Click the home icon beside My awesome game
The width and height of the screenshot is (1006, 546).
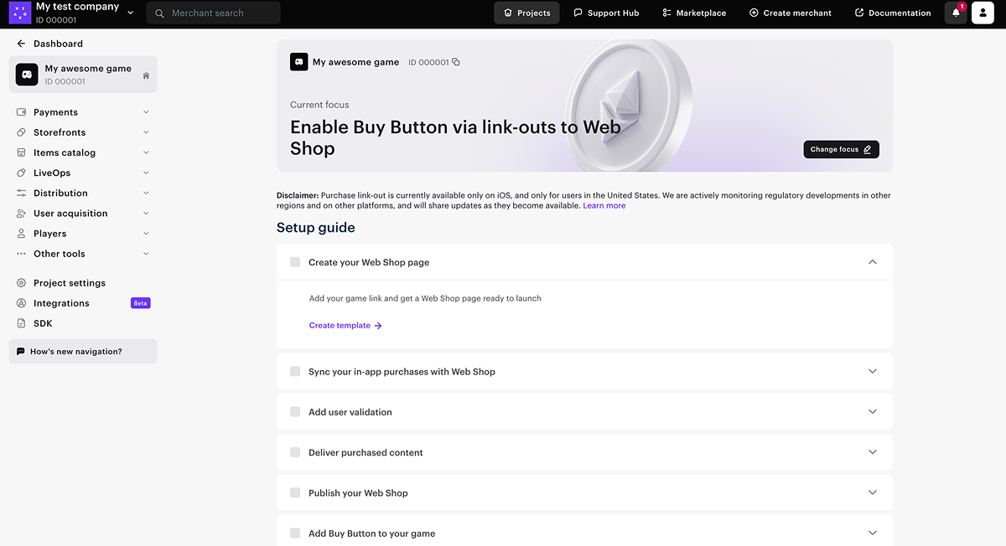pyautogui.click(x=146, y=75)
